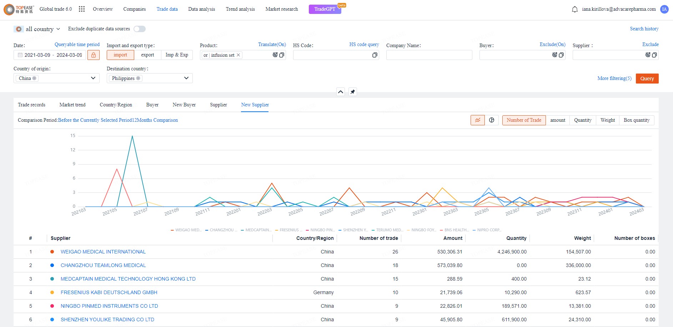Collapse the filter panel with the up chevron
Image resolution: width=673 pixels, height=327 pixels.
point(341,92)
